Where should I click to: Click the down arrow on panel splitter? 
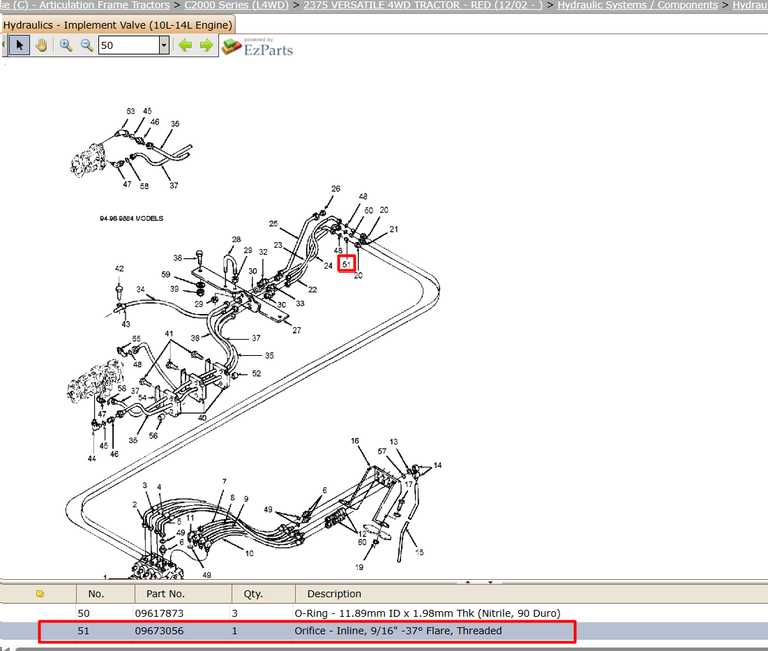490,583
